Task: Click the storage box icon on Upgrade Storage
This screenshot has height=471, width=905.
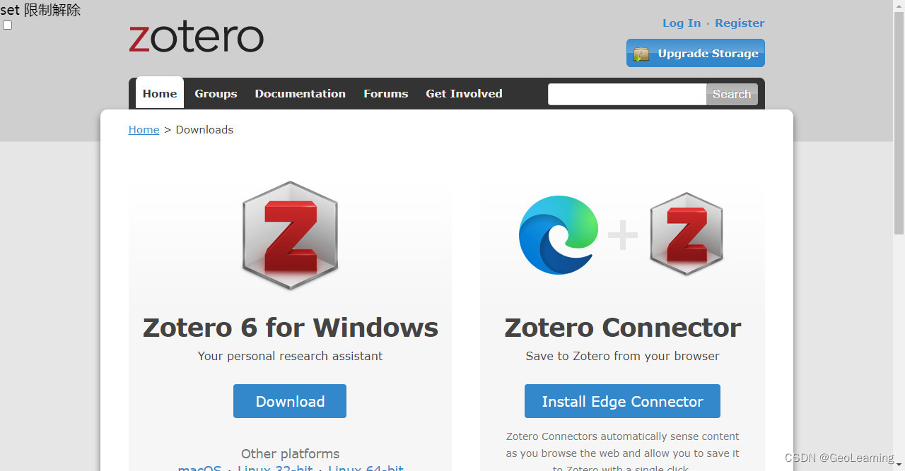Action: pyautogui.click(x=641, y=53)
